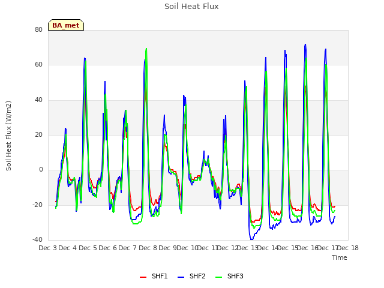Viewport: 384px width, 288px height.
Task: Toggle SHF1 series in legend
Action: [x=154, y=276]
